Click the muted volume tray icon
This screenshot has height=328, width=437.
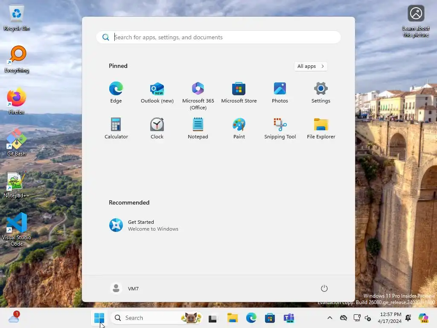(368, 318)
